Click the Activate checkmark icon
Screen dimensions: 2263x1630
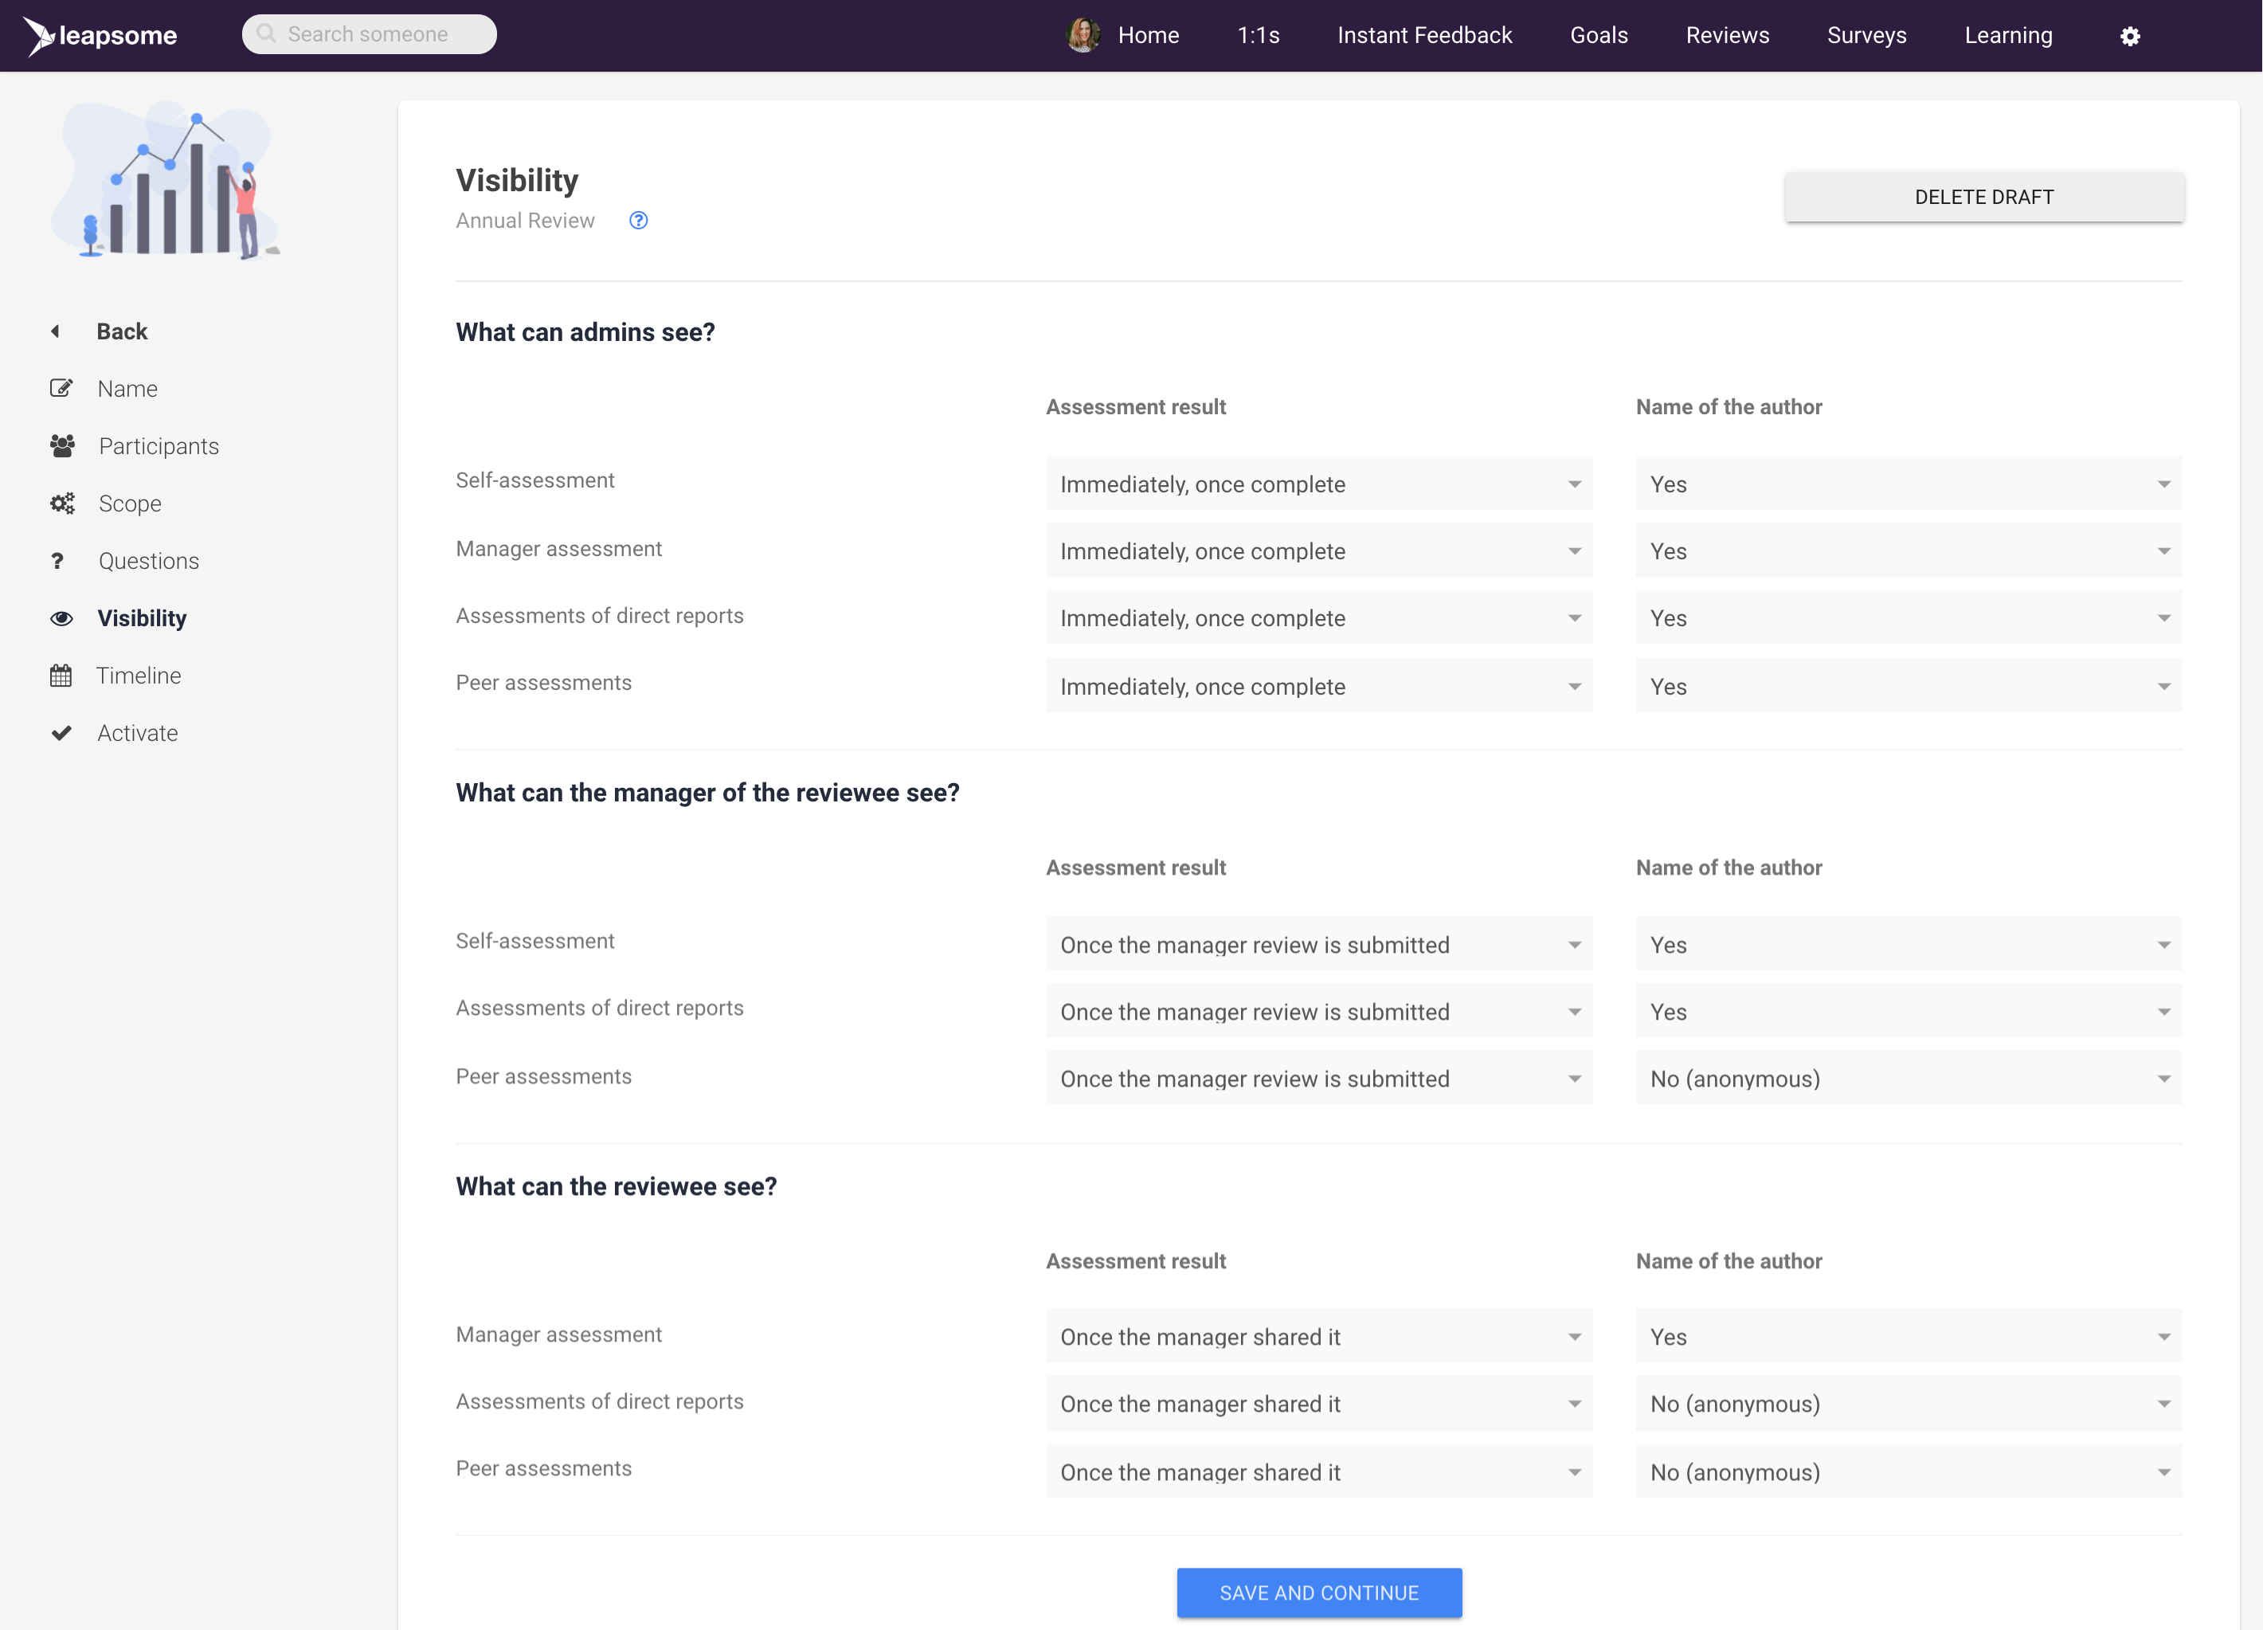coord(61,733)
